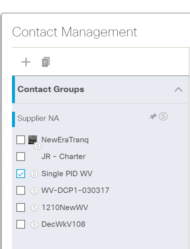190x249 pixels.
Task: Click the S icon beside 1210NewWV
Action: pyautogui.click(x=34, y=207)
